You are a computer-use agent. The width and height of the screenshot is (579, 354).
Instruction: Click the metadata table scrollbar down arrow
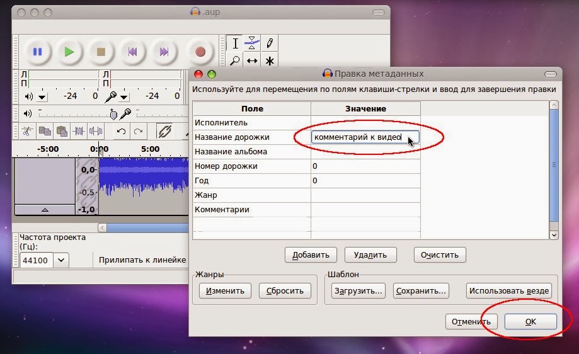tap(554, 235)
